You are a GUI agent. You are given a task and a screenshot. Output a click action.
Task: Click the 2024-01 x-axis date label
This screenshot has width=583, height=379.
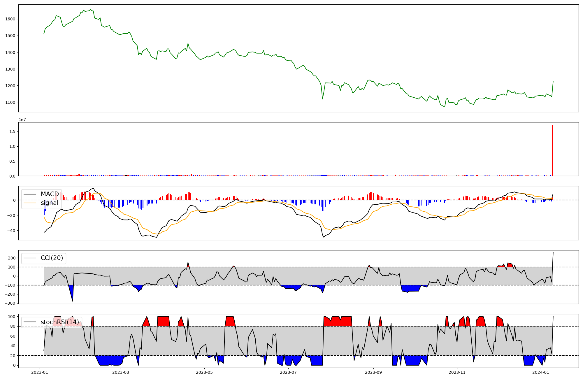pos(541,372)
